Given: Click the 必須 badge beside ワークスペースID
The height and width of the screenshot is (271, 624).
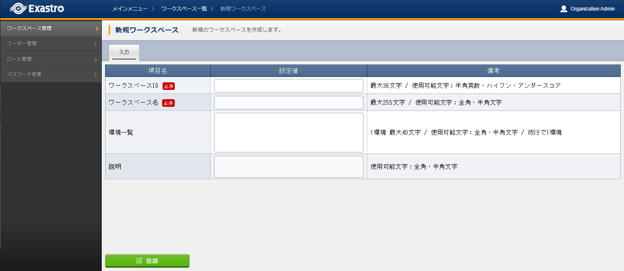Looking at the screenshot, I should pyautogui.click(x=168, y=86).
